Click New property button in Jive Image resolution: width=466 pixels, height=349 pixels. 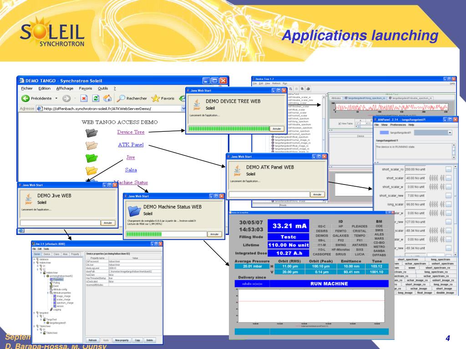[x=122, y=340]
